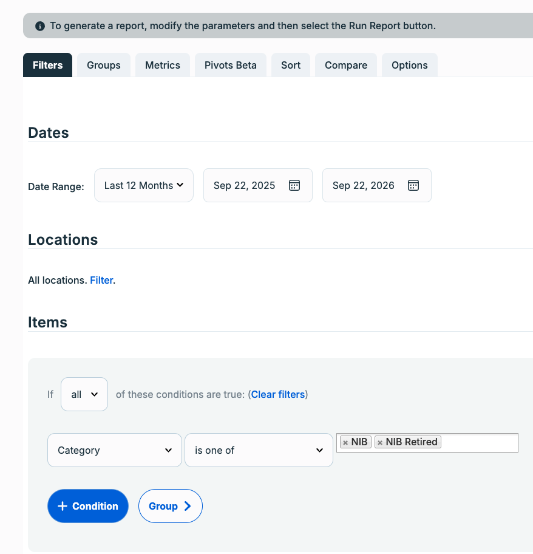Open the 'all' conditions match dropdown
The image size is (533, 554).
point(84,394)
